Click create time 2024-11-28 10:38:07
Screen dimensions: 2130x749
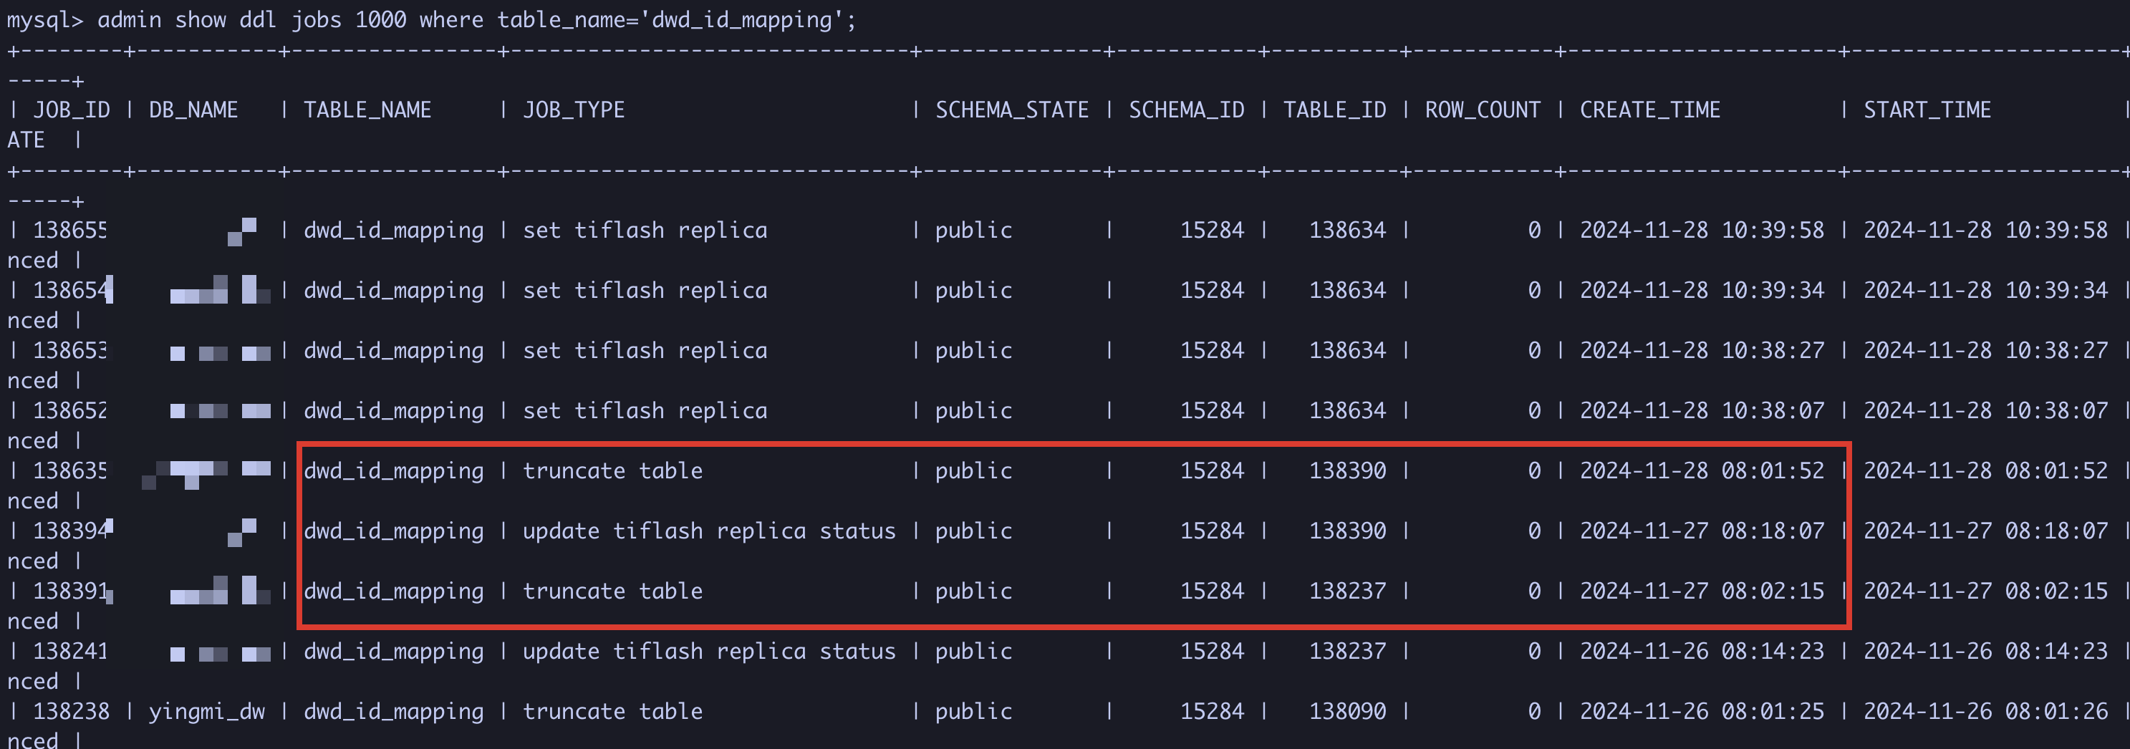pyautogui.click(x=1702, y=411)
